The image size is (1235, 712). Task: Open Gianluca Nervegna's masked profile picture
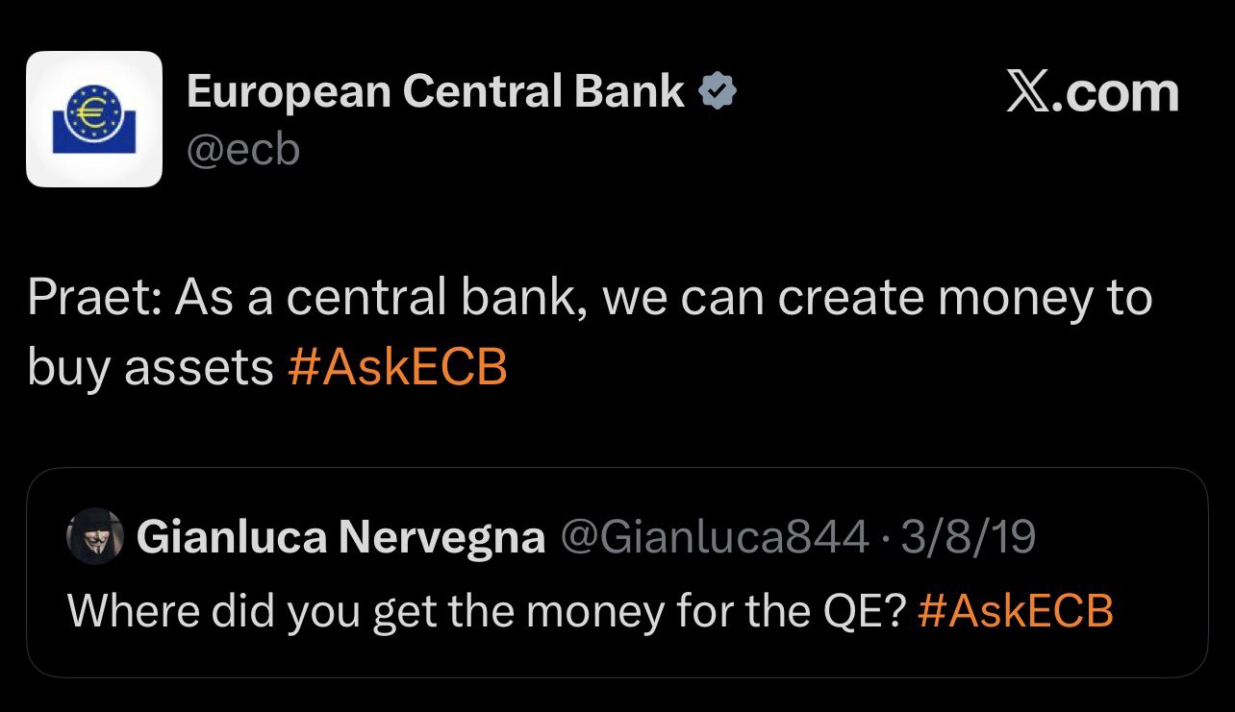pos(95,537)
